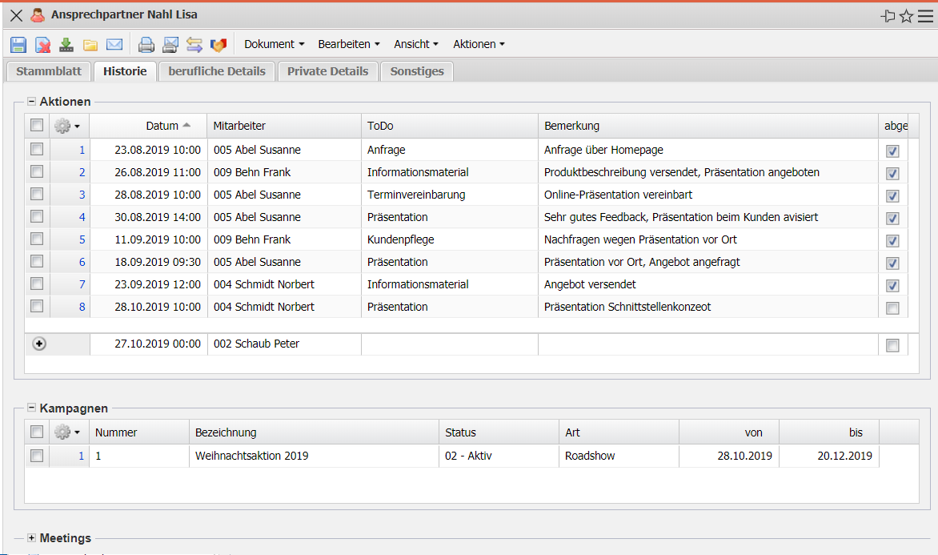
Task: Collapse the Kampagnen section
Action: pyautogui.click(x=32, y=408)
